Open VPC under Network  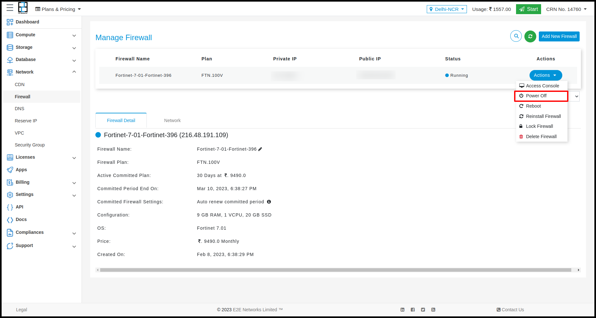pyautogui.click(x=19, y=133)
